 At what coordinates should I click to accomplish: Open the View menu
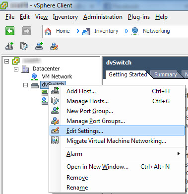(41, 17)
